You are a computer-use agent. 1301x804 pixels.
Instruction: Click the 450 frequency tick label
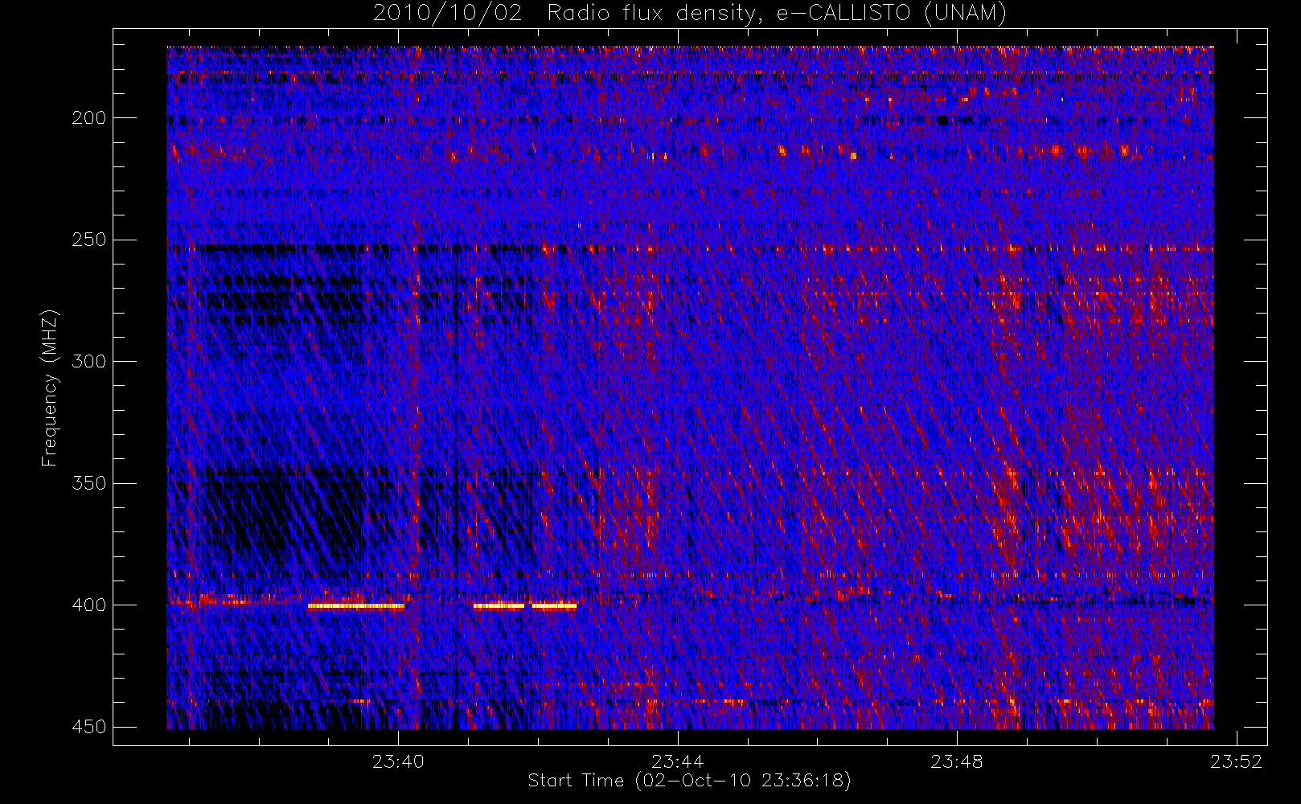pos(88,727)
